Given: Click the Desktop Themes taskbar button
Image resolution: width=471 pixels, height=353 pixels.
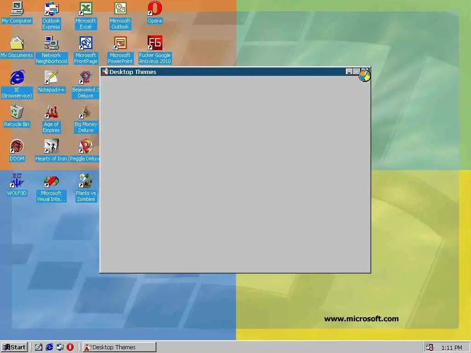Looking at the screenshot, I should [120, 347].
